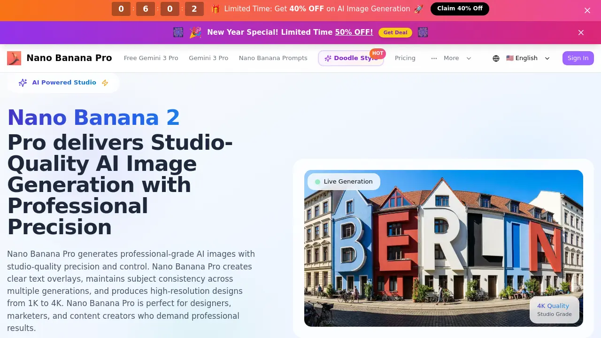Screen dimensions: 601x338
Task: Go to the Gemini 3 Pro menu item
Action: pyautogui.click(x=208, y=58)
